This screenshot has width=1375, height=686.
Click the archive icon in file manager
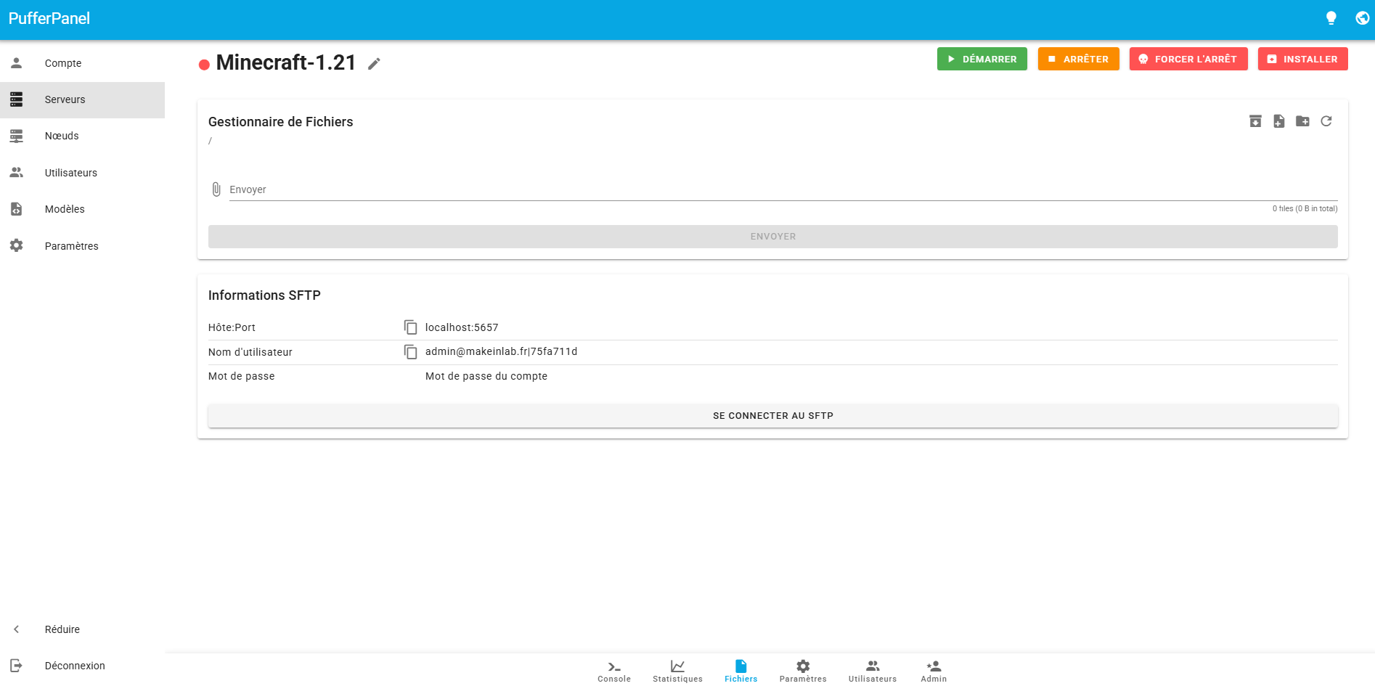point(1255,121)
